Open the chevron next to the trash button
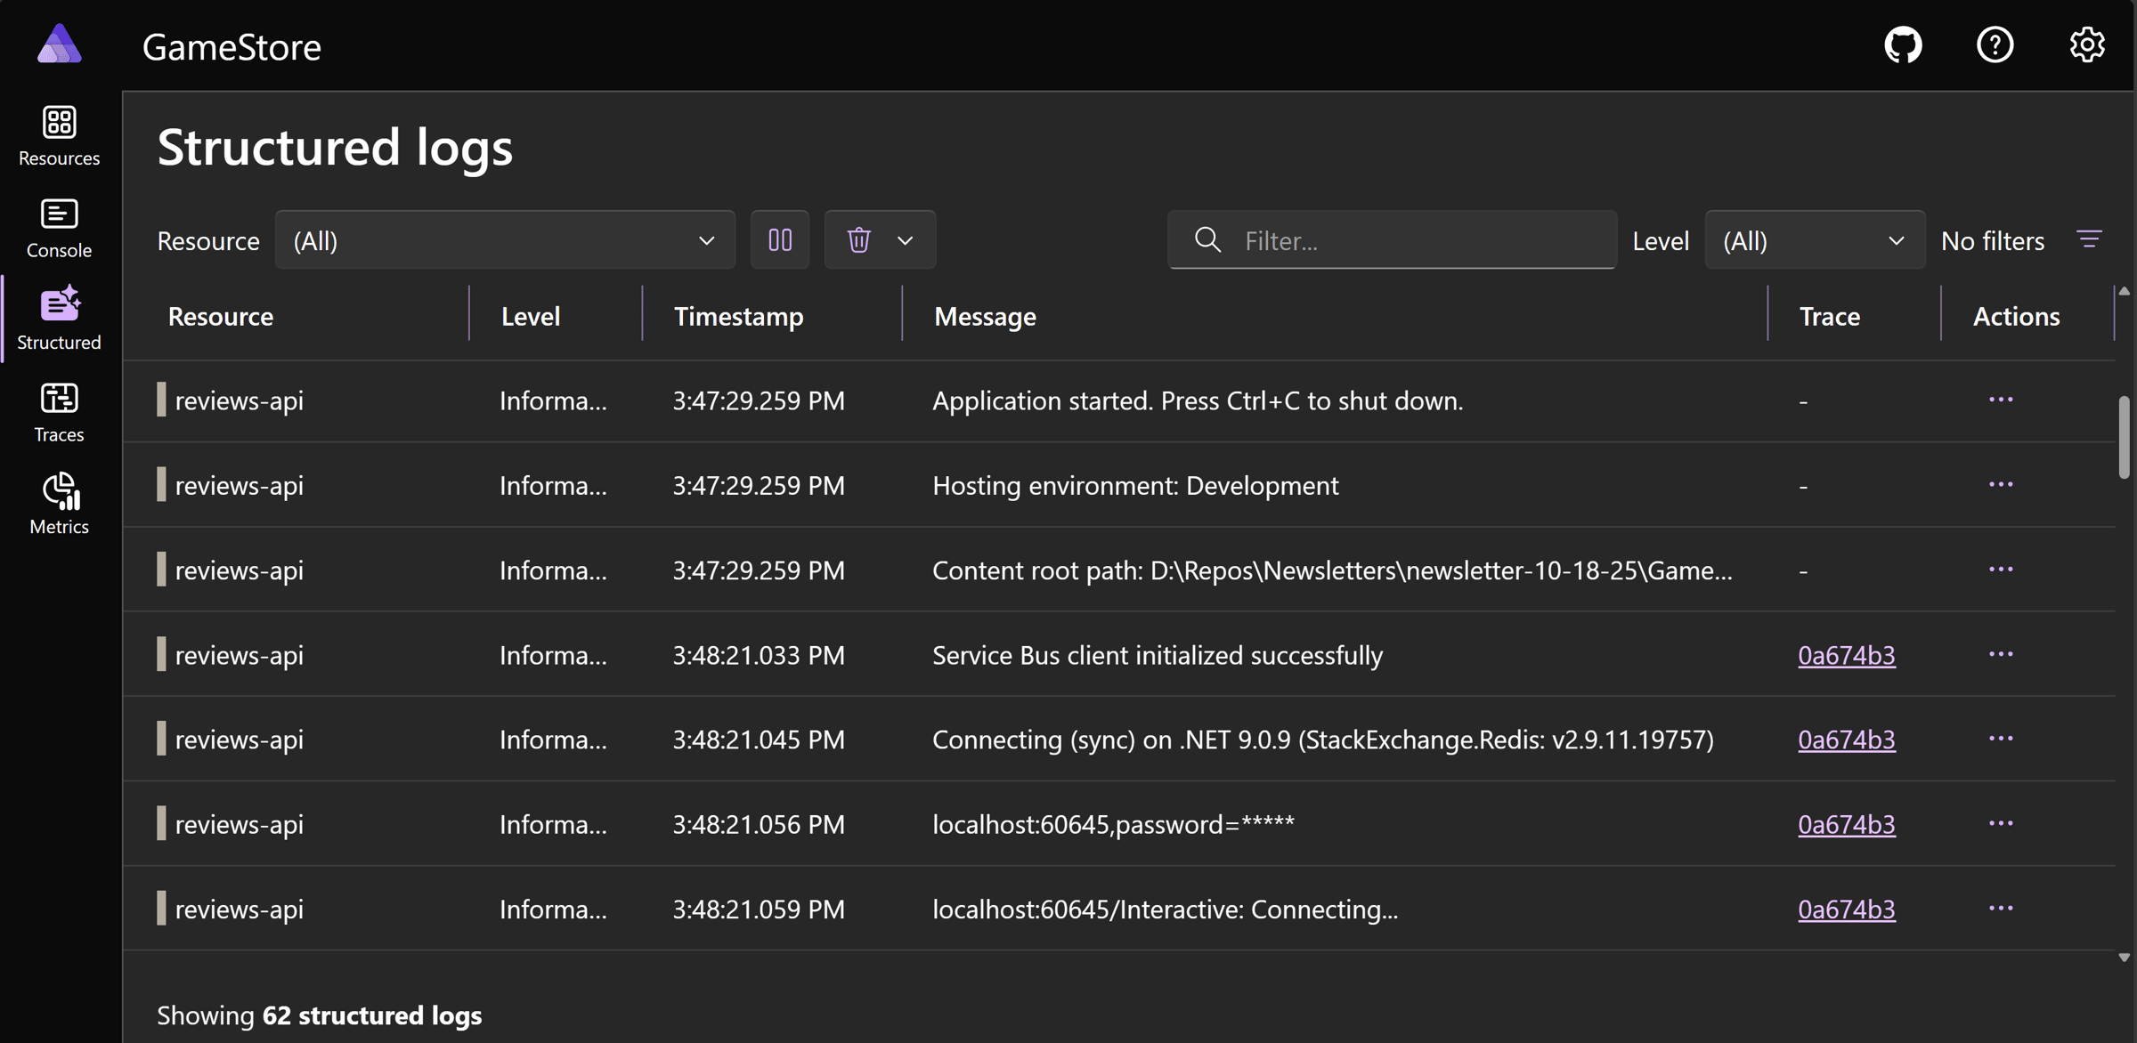The height and width of the screenshot is (1043, 2137). (906, 240)
